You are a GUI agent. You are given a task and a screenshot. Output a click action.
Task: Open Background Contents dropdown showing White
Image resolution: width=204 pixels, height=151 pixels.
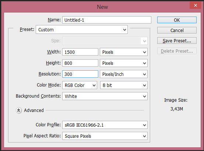105,96
